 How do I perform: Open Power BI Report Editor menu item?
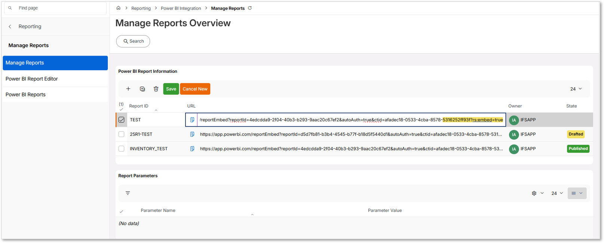(32, 79)
